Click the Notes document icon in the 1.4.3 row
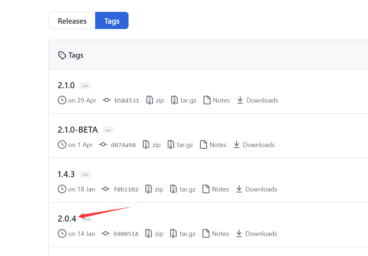Viewport: 368px width, 256px height. pyautogui.click(x=206, y=189)
